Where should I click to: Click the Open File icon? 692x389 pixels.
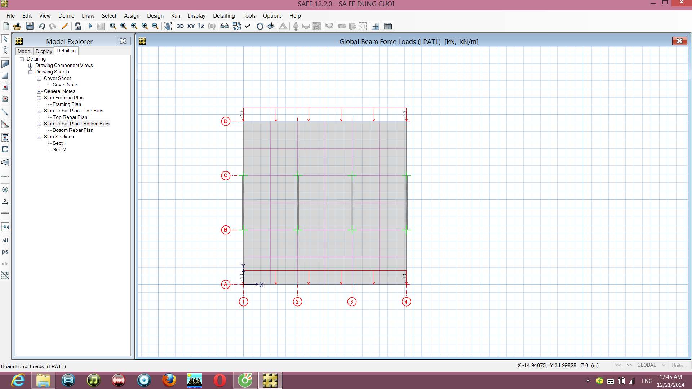tap(17, 26)
